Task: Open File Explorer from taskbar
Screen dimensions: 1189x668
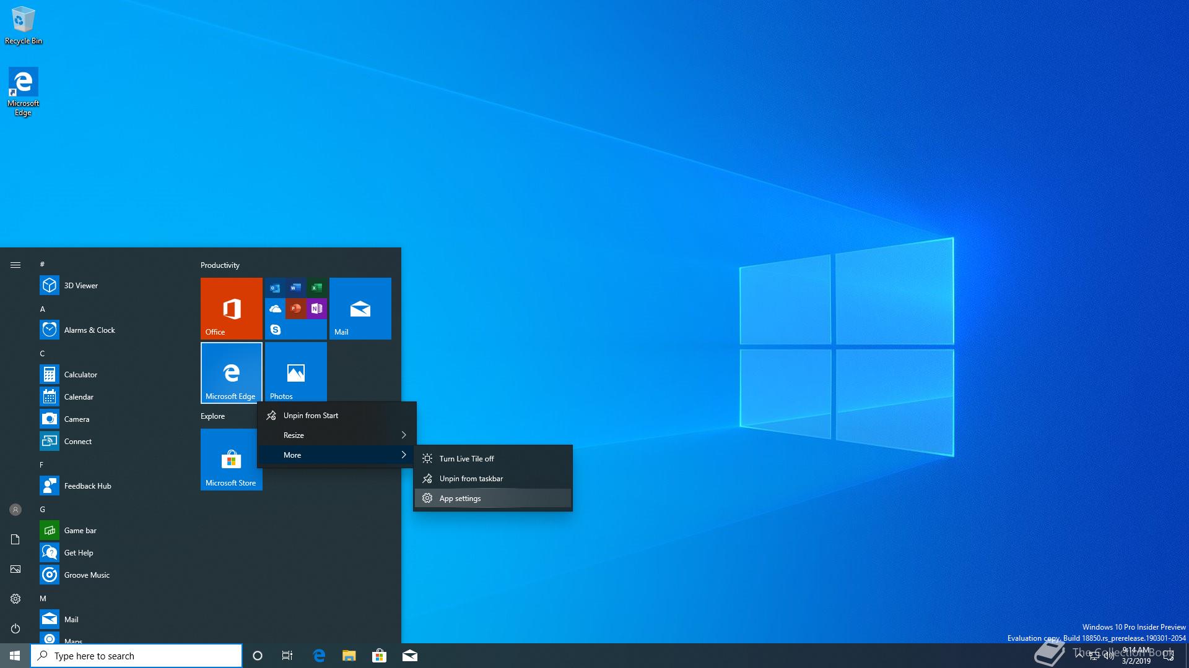Action: coord(349,656)
